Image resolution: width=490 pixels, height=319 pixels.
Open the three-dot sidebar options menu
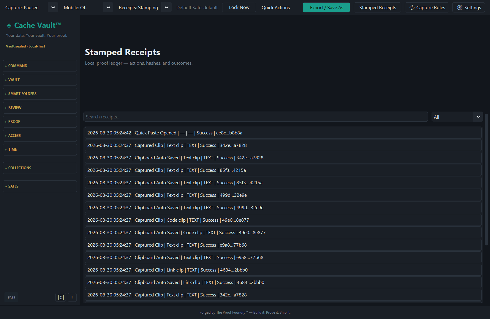72,297
